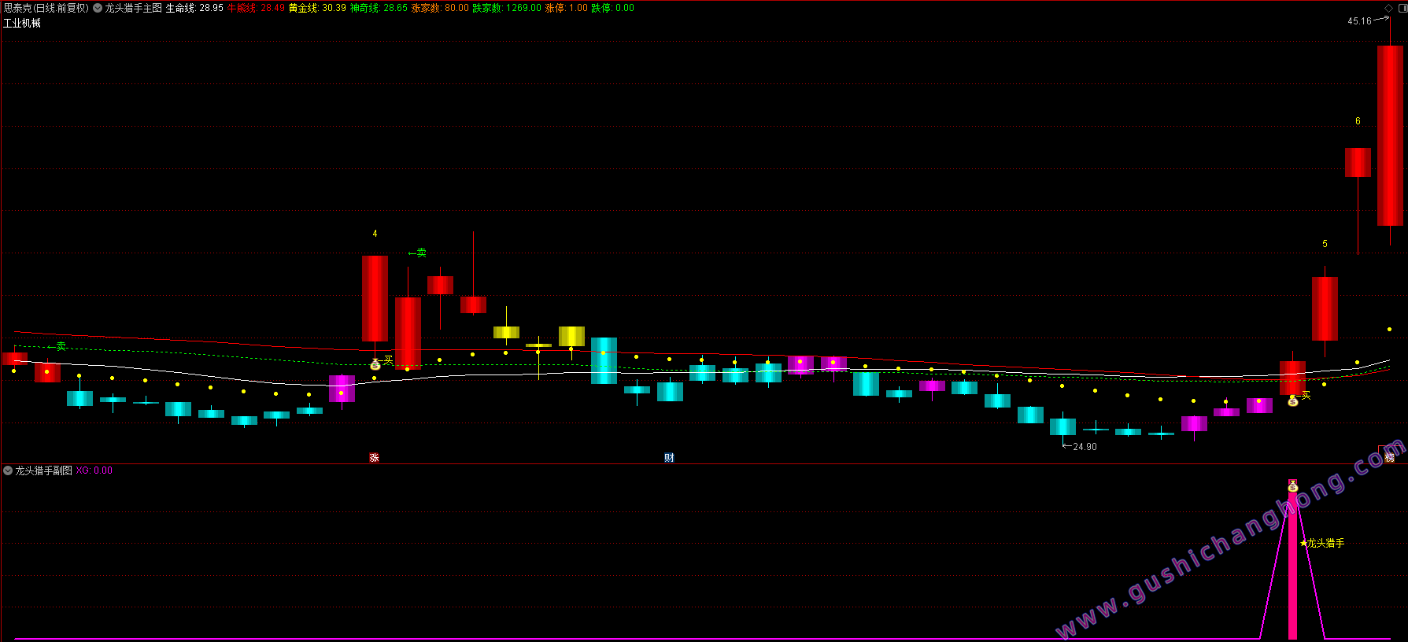Click the green 神奇线: 28.65 value

(379, 8)
